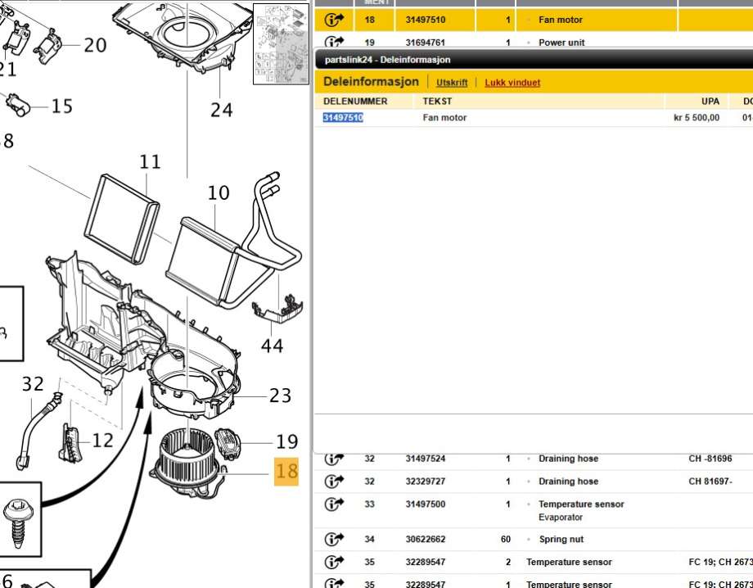Select callout number 23 in diagram

click(x=280, y=396)
